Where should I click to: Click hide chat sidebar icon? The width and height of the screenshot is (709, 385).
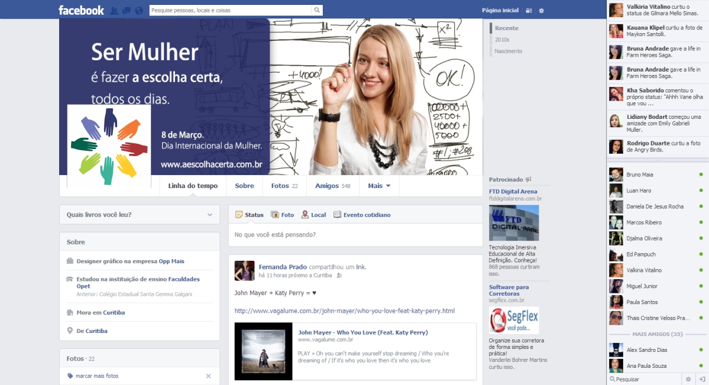pyautogui.click(x=702, y=379)
